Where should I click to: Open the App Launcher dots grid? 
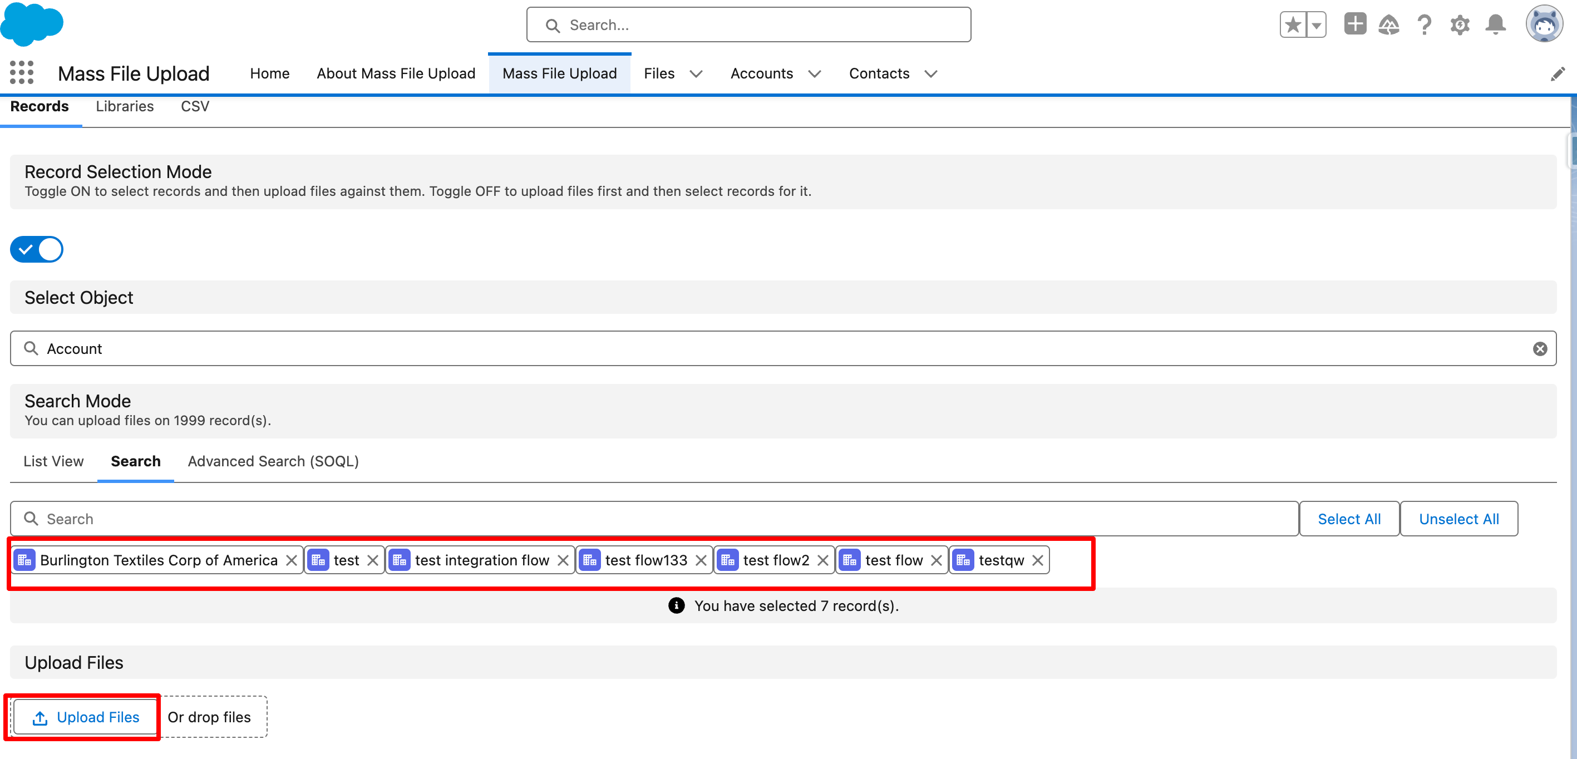(x=22, y=73)
